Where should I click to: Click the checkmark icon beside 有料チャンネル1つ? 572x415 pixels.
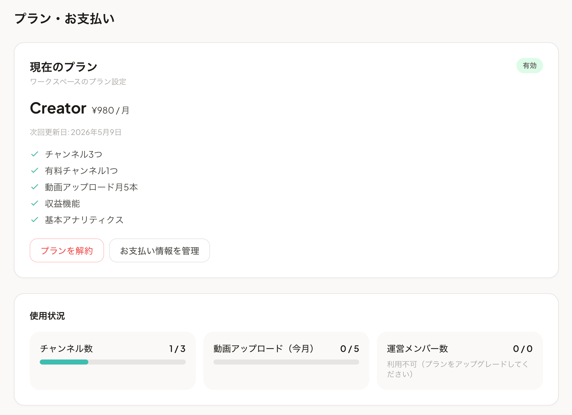click(35, 170)
